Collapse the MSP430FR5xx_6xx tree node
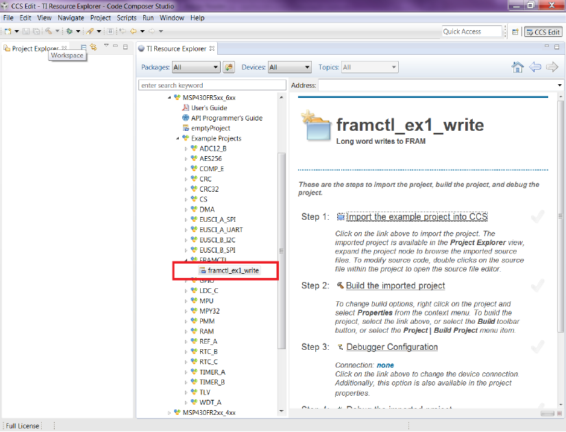 [169, 98]
